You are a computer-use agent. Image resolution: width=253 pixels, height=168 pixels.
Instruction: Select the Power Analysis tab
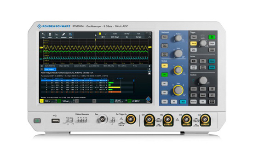(50, 69)
